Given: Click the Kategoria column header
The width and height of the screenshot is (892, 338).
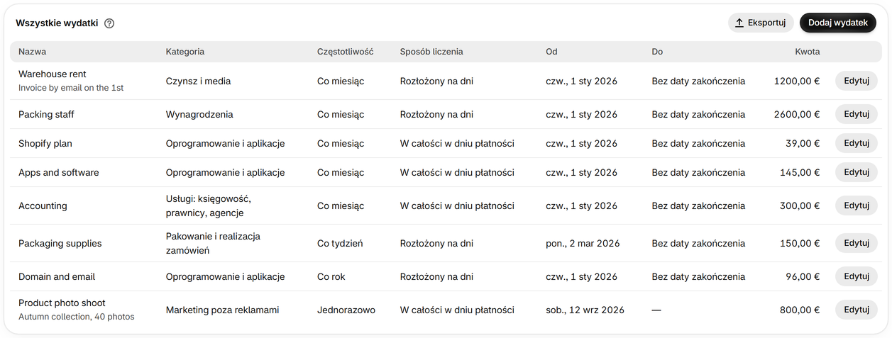Looking at the screenshot, I should click(185, 52).
